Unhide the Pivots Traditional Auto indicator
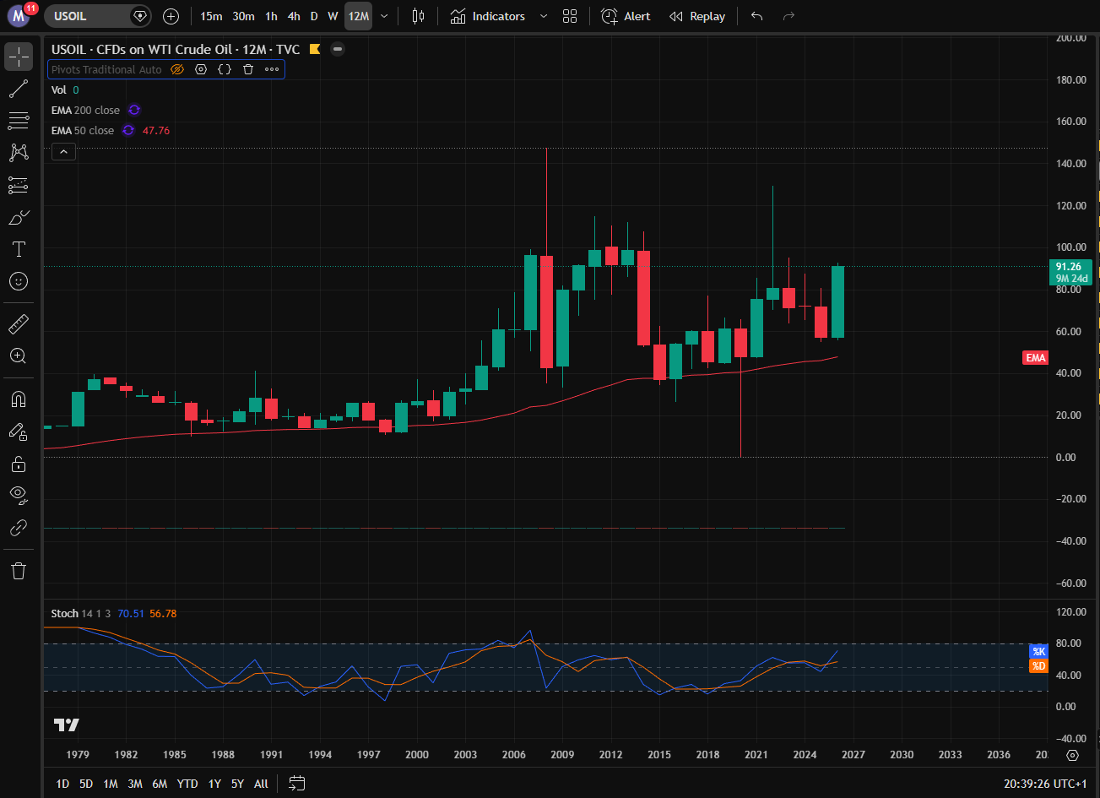The height and width of the screenshot is (798, 1100). [x=177, y=70]
